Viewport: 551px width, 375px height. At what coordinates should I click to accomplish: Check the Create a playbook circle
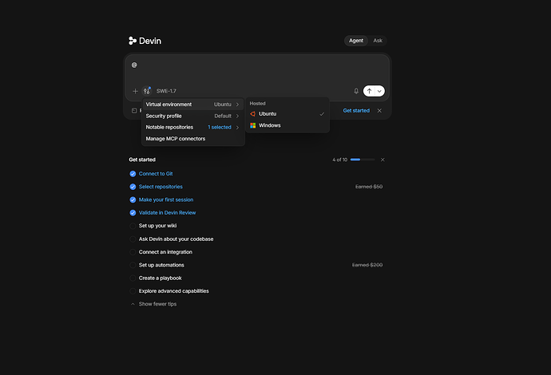coord(133,278)
